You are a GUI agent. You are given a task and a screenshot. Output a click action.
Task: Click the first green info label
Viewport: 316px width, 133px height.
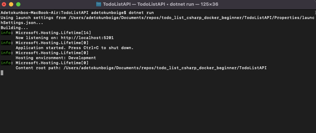pos(6,33)
